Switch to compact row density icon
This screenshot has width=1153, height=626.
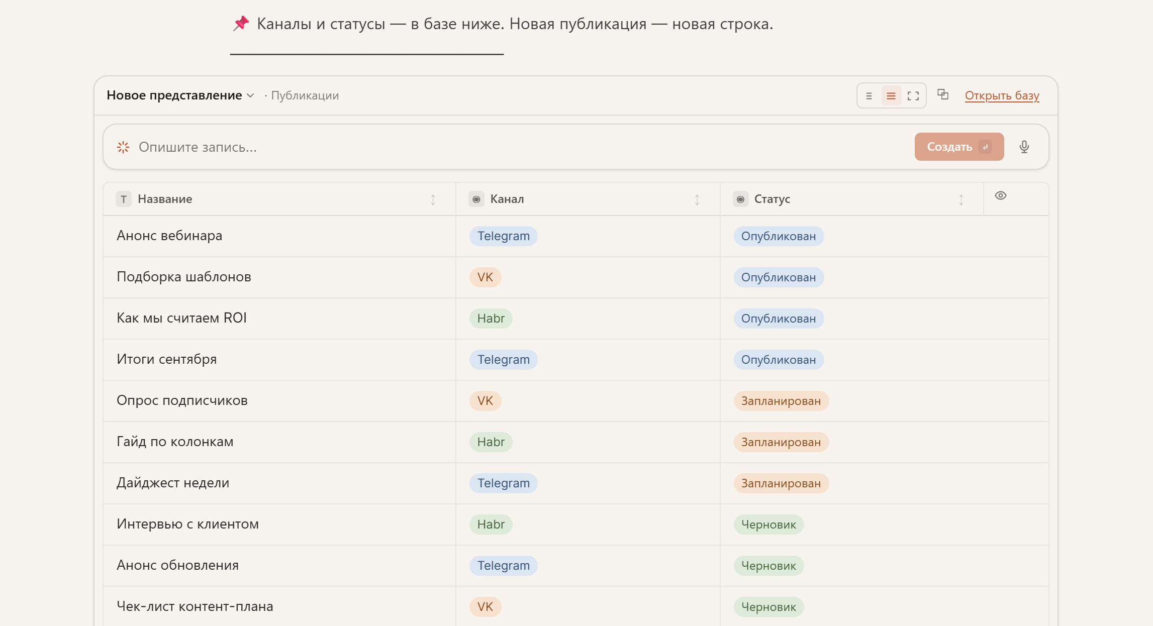pos(869,96)
